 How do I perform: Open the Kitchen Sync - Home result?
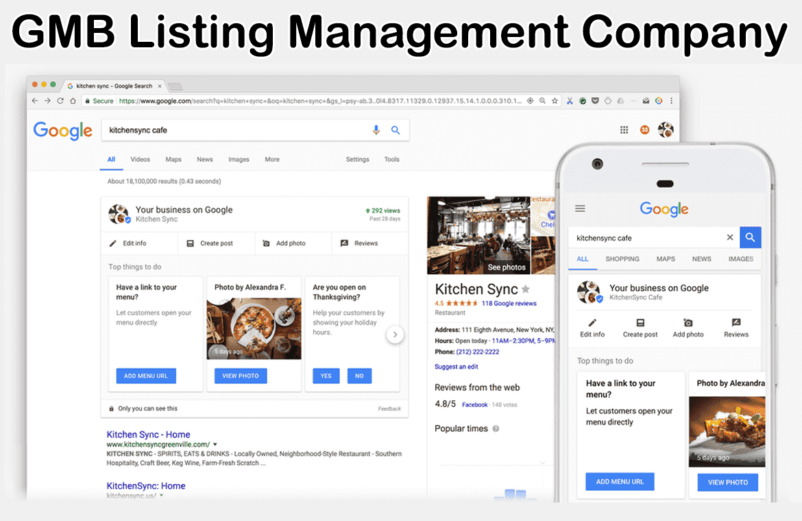148,434
